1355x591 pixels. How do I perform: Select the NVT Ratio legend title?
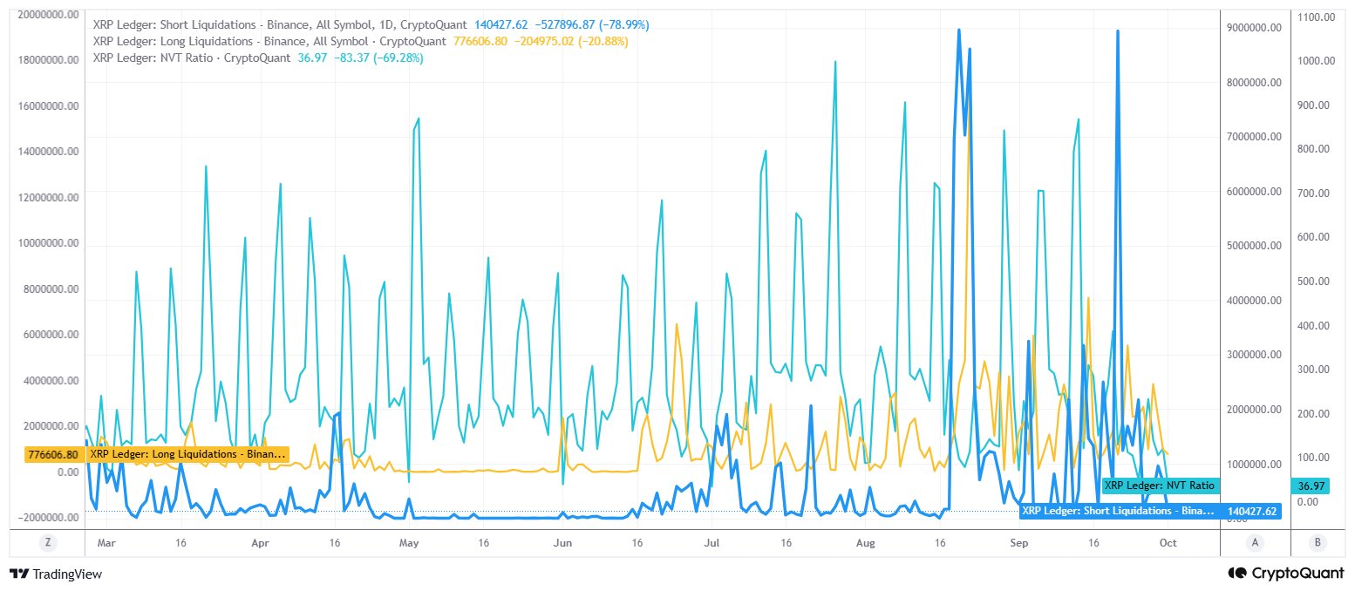(192, 57)
